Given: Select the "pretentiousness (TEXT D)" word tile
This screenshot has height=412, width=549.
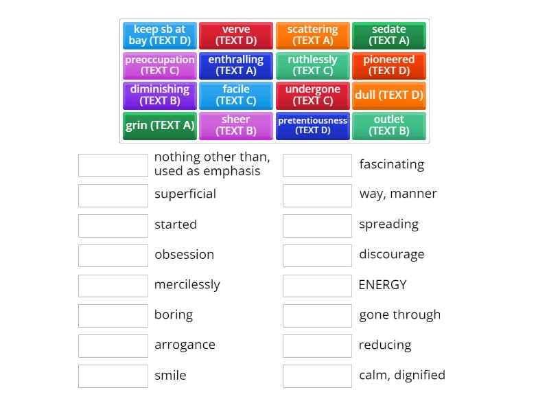Looking at the screenshot, I should 312,126.
